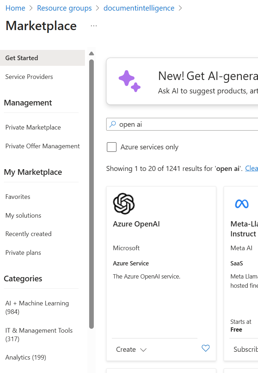Click the Marketplace page title
Viewport: 258px width, 373px height.
[41, 26]
